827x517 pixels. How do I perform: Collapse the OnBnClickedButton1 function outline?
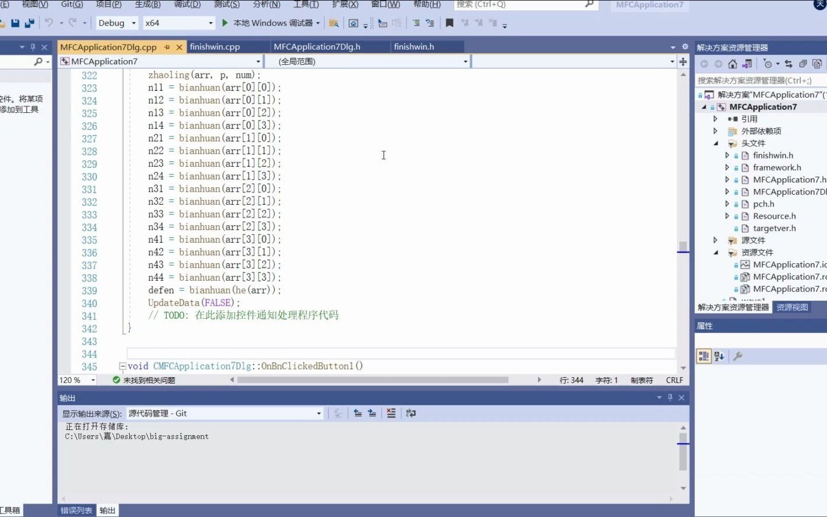tap(122, 366)
